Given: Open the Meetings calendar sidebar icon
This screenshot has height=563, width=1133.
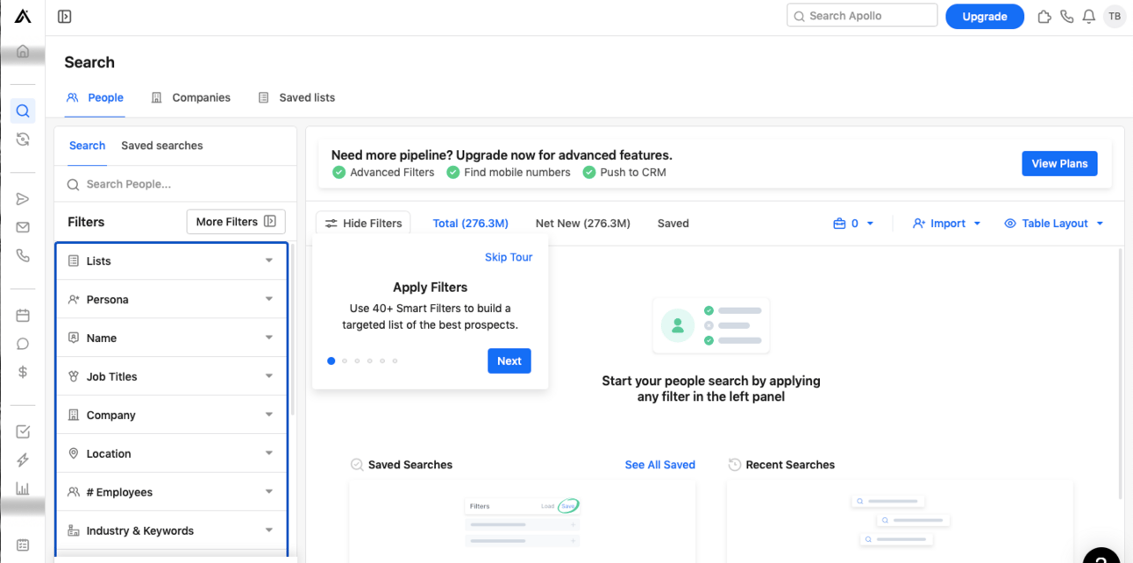Looking at the screenshot, I should [23, 316].
